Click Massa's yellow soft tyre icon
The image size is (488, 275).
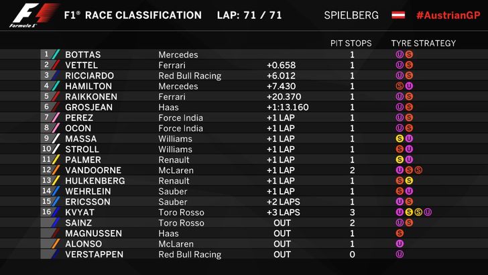(x=400, y=139)
